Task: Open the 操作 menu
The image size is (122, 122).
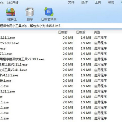Action: [84, 2]
